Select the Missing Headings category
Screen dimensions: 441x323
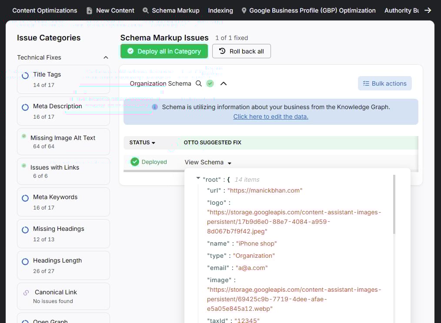tap(63, 233)
